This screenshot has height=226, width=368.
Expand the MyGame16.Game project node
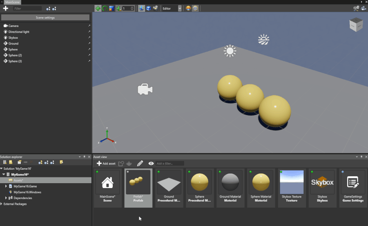[x=6, y=186]
